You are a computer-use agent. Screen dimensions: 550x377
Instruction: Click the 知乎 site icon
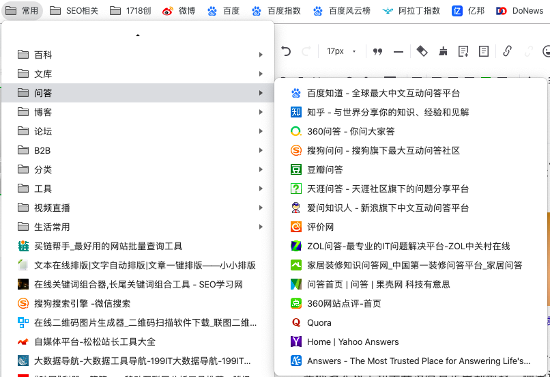[296, 112]
